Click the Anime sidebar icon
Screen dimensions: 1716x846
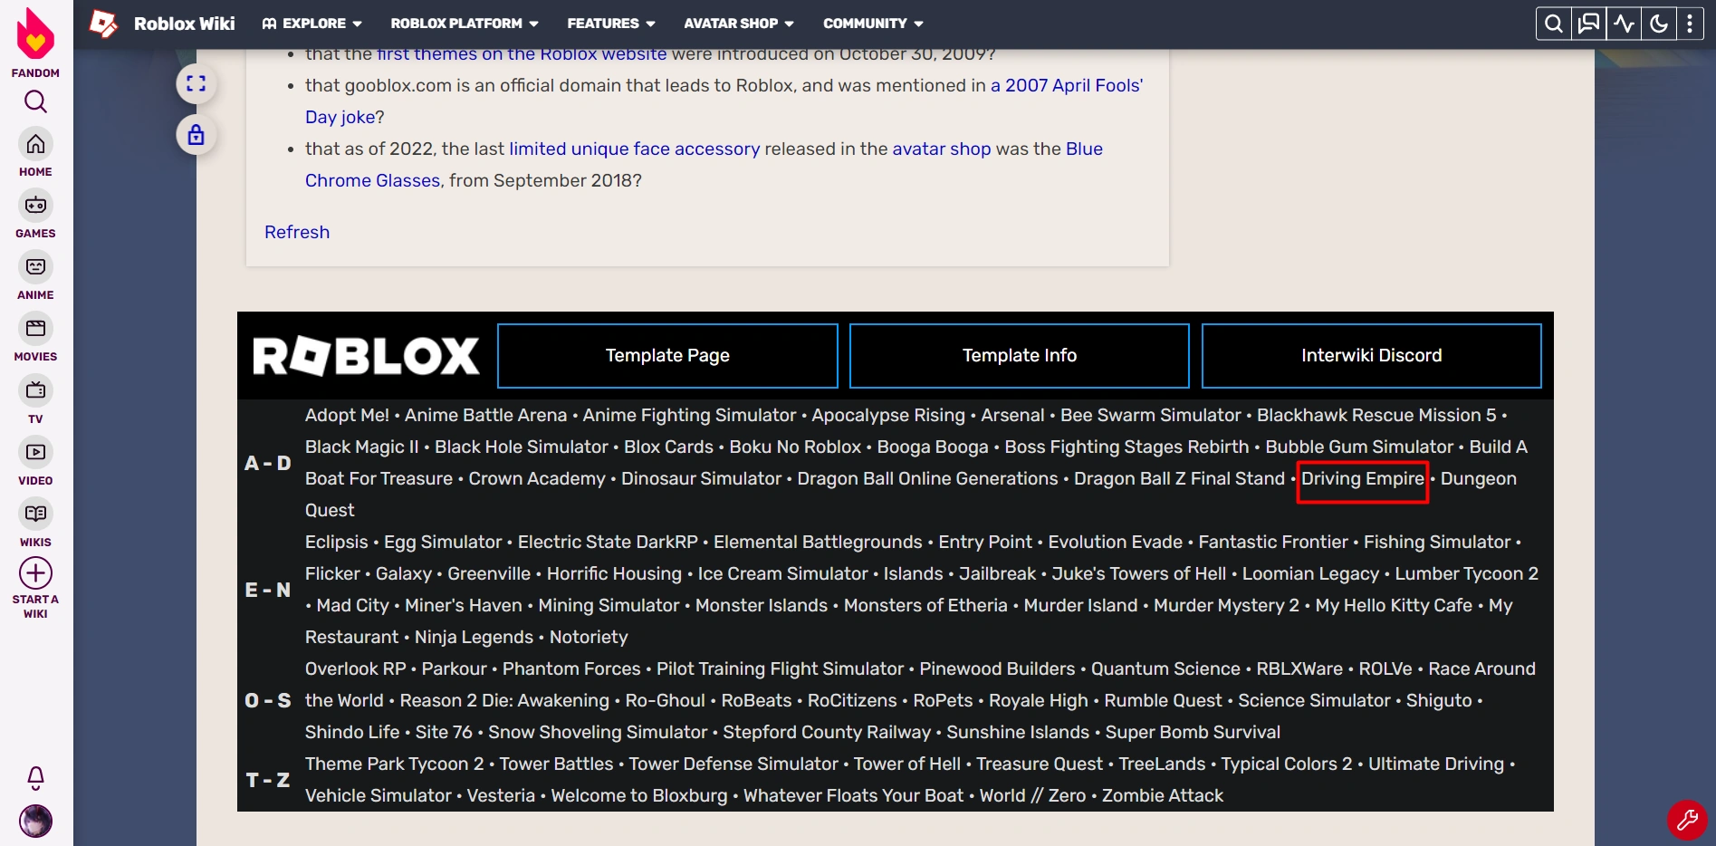tap(34, 266)
